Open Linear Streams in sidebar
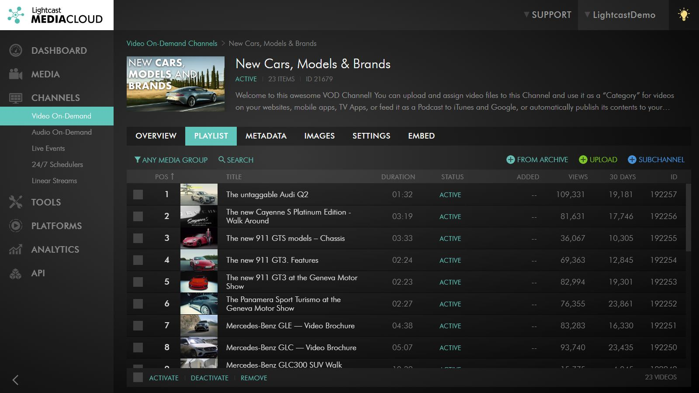This screenshot has width=699, height=393. click(x=54, y=181)
